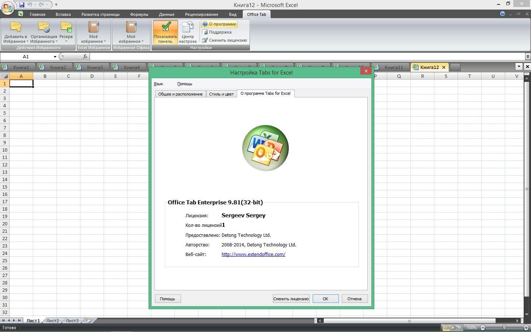This screenshot has height=332, width=531.
Task: Open the workbook tab list dropdown arrow
Action: point(519,67)
